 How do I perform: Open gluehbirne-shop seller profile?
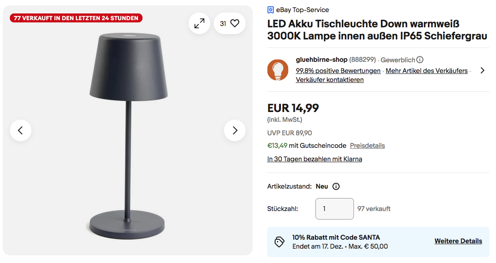point(321,60)
